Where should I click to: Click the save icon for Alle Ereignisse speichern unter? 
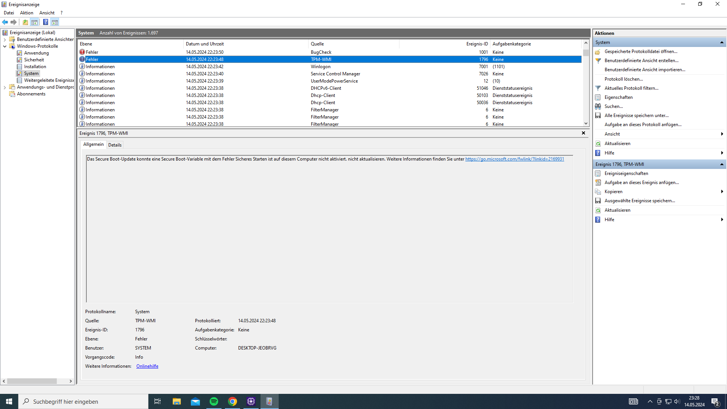click(598, 116)
